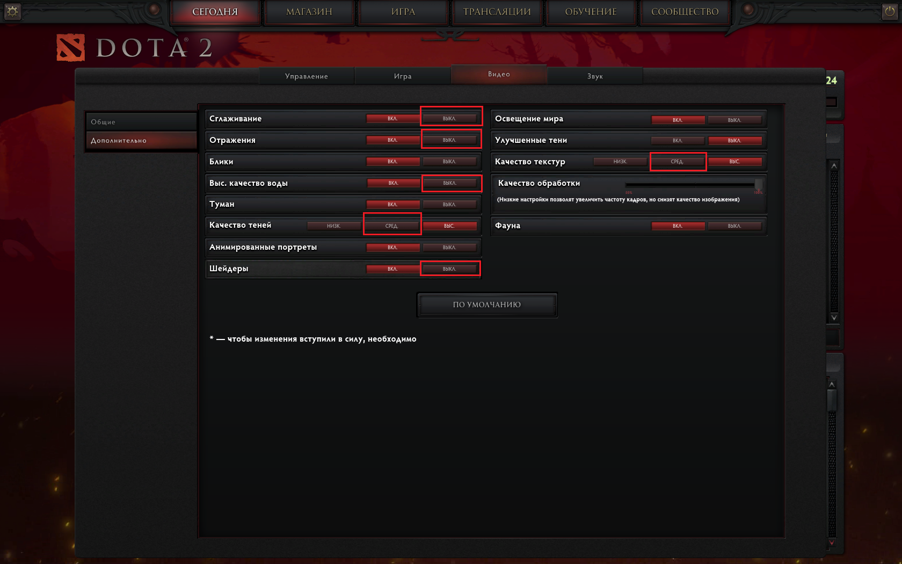The image size is (902, 564).
Task: Click lower right panel scroll-up arrow
Action: click(x=832, y=385)
